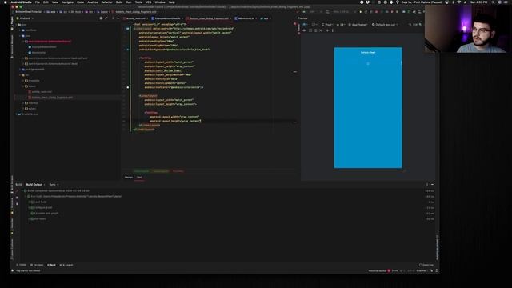The width and height of the screenshot is (512, 288).
Task: Expand the drawable folder
Action: [23, 81]
